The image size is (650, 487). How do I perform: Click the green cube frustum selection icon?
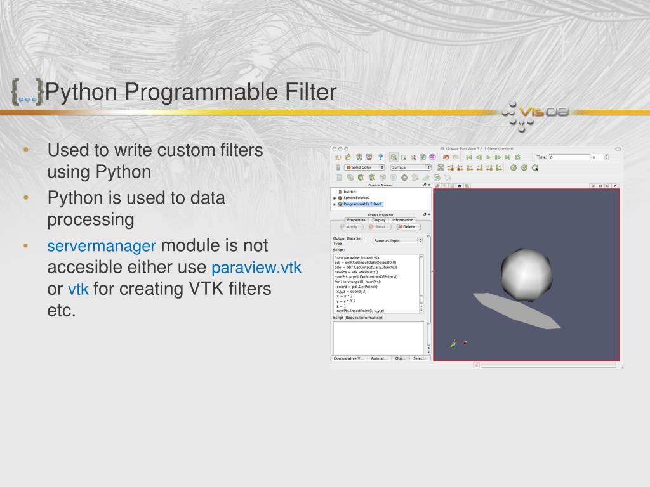[x=423, y=157]
